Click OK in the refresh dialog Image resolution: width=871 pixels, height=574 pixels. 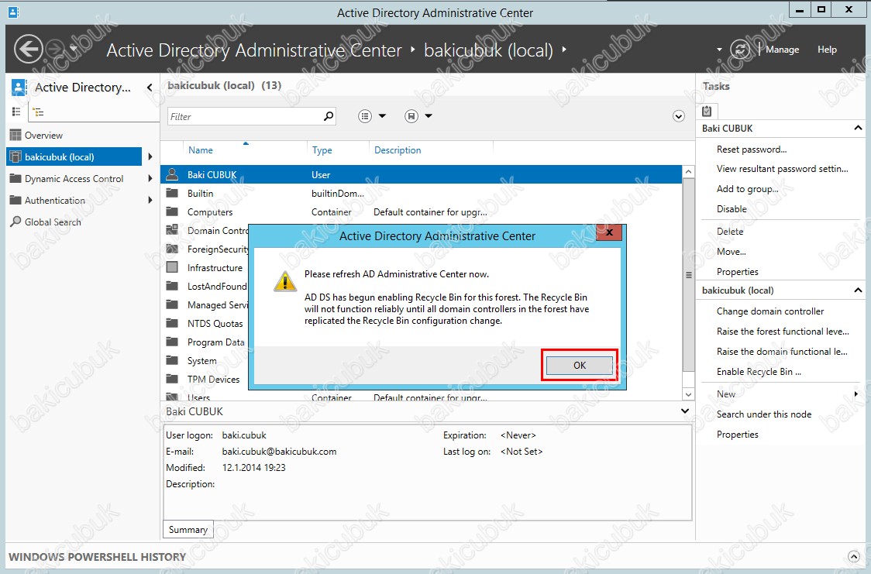click(580, 366)
